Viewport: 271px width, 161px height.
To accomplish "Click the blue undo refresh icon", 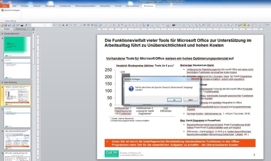I will pyautogui.click(x=148, y=25).
